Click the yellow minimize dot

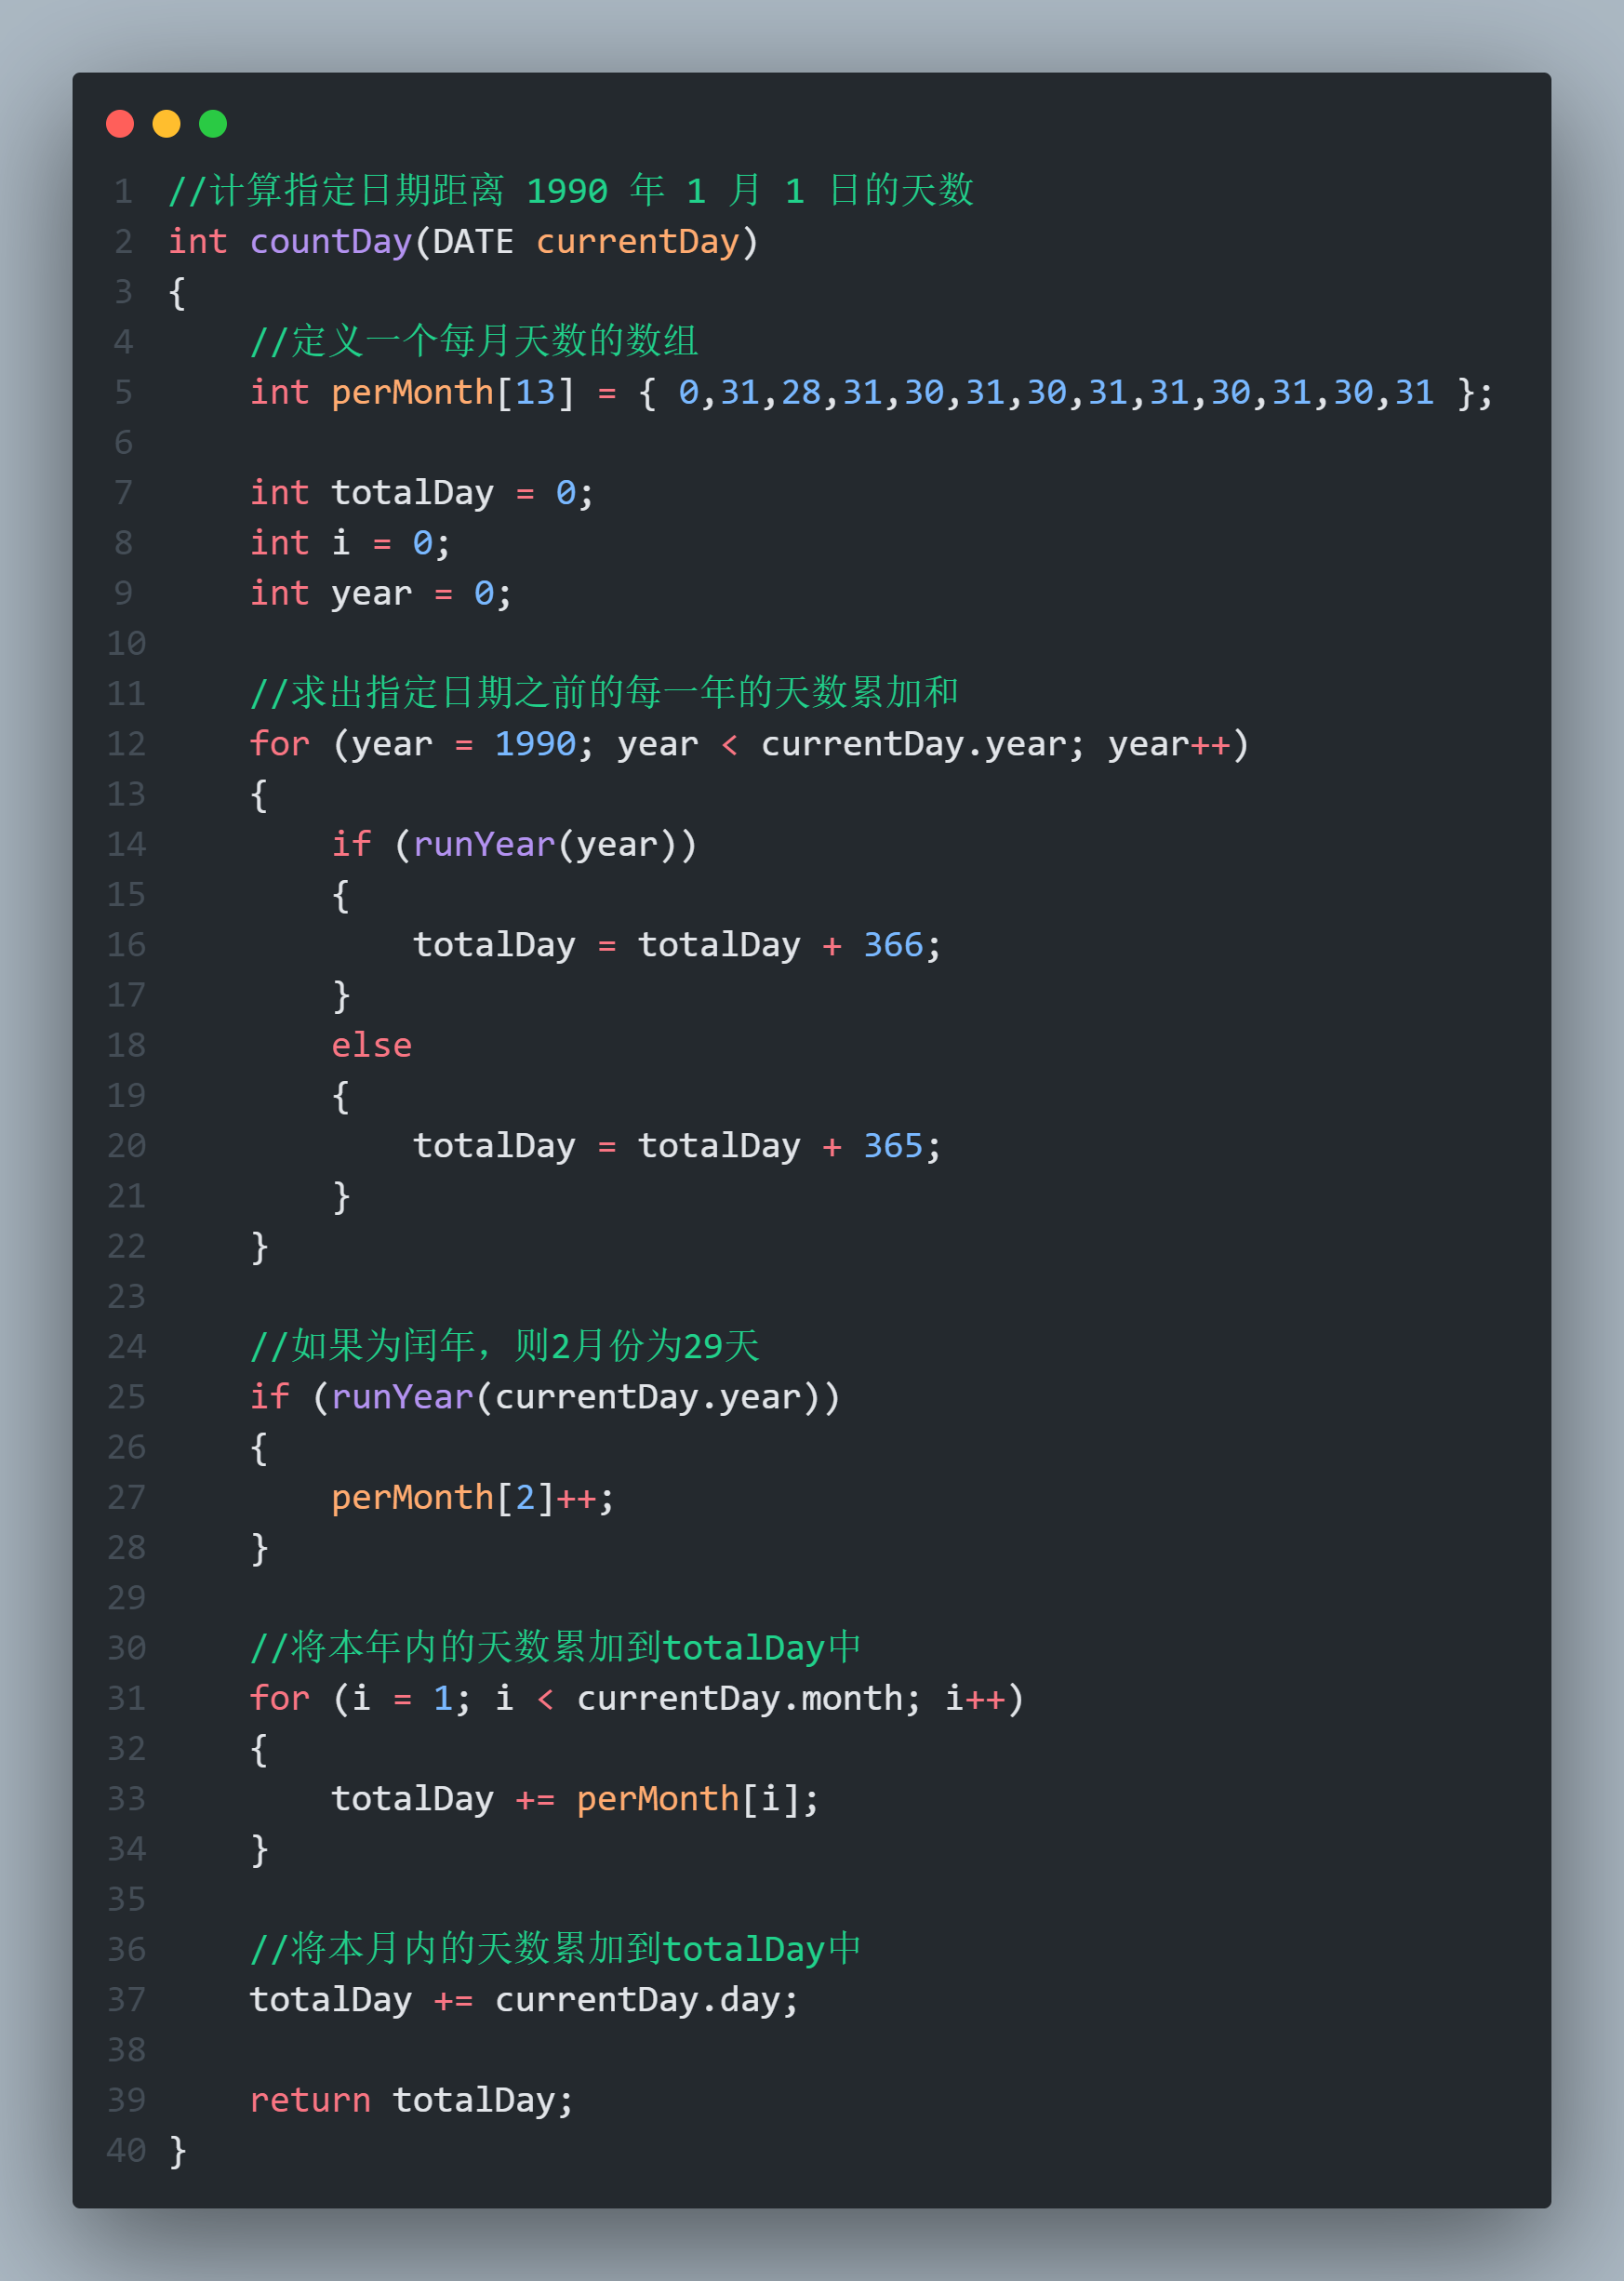[x=166, y=124]
